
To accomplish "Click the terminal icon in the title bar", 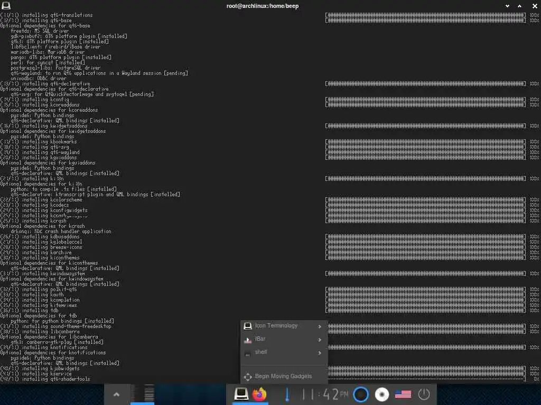I will 6,5.
